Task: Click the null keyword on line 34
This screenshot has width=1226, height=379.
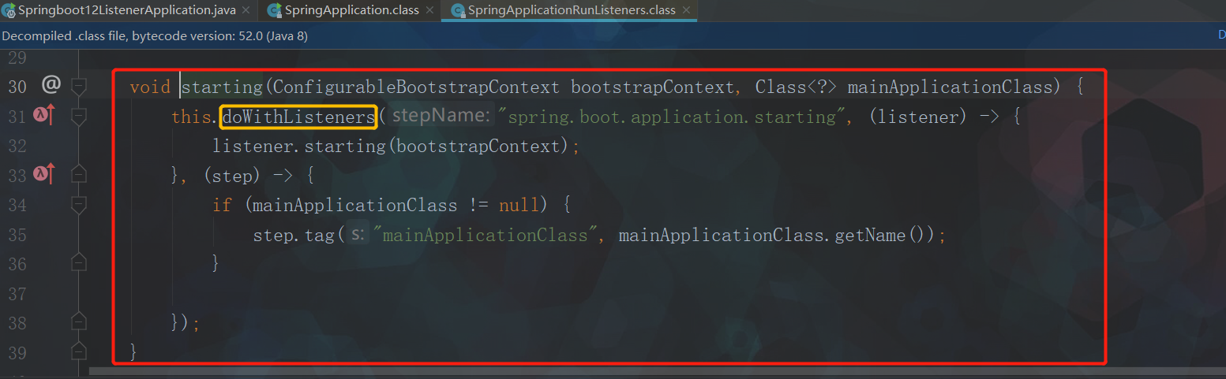Action: click(519, 205)
